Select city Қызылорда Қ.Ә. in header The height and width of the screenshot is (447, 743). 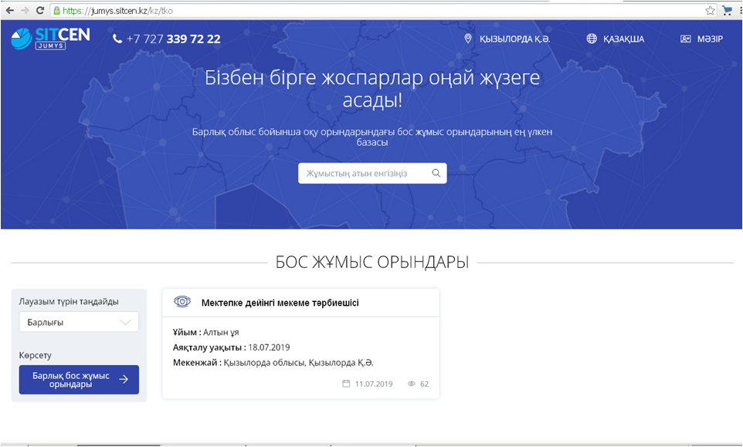tap(514, 39)
